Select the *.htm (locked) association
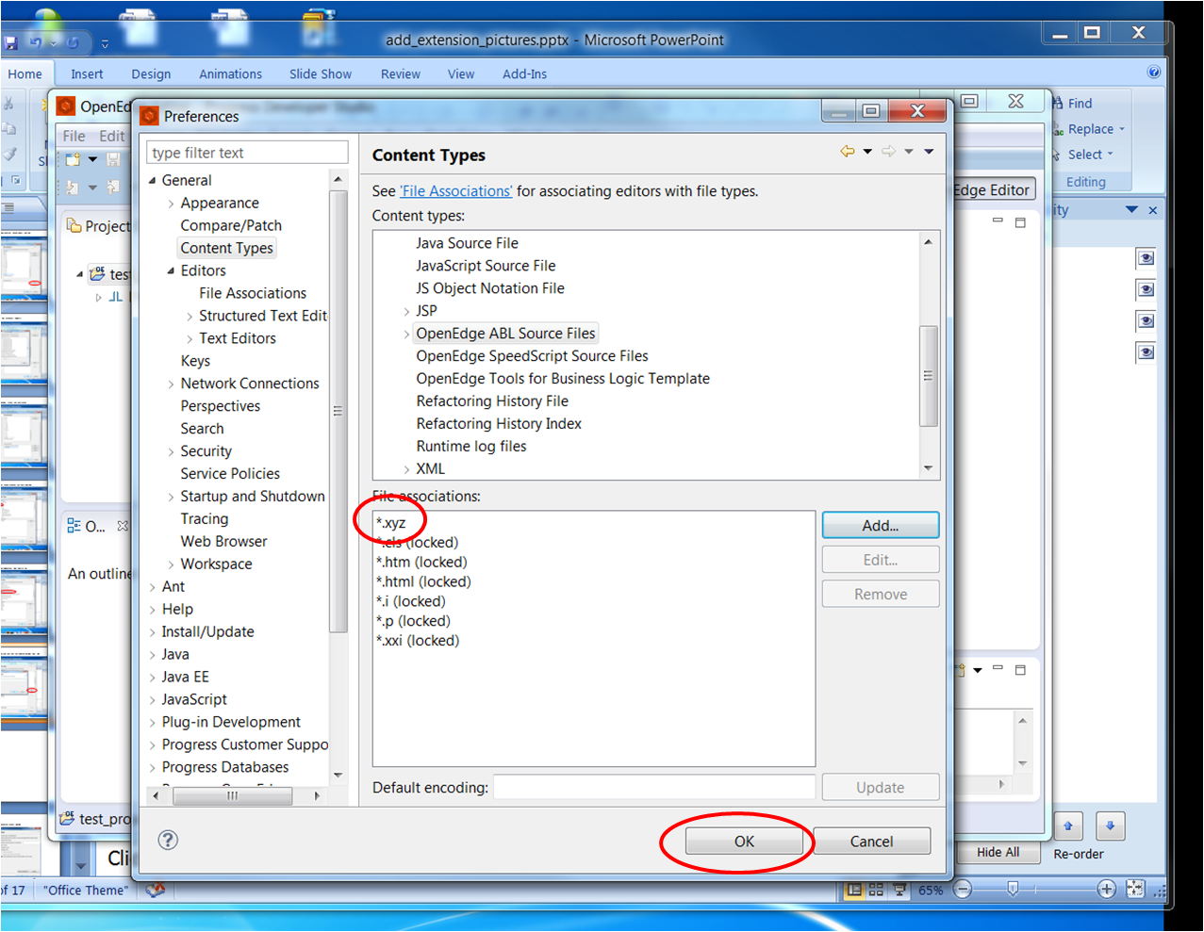The image size is (1204, 932). [421, 563]
